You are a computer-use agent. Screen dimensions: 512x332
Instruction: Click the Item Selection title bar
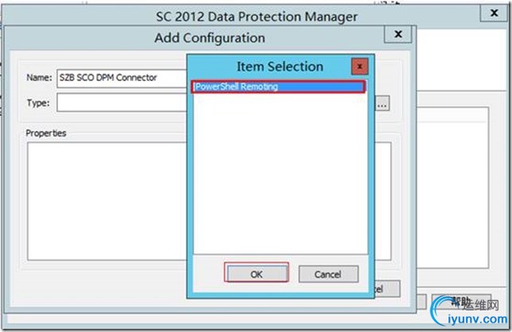coord(280,67)
